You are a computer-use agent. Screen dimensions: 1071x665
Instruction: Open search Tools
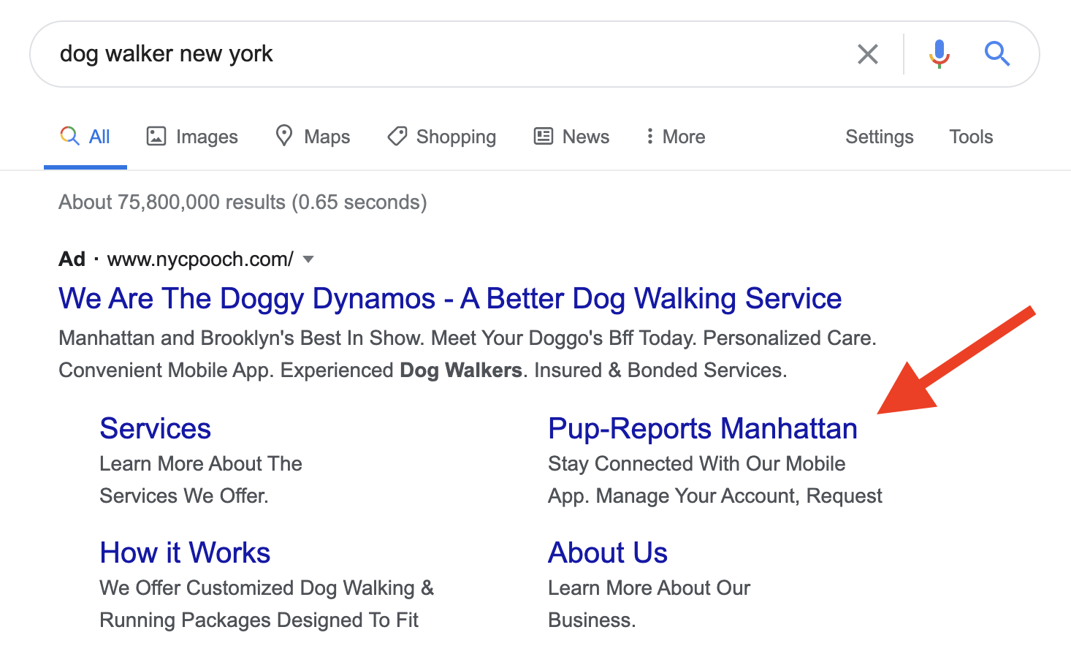click(x=971, y=137)
